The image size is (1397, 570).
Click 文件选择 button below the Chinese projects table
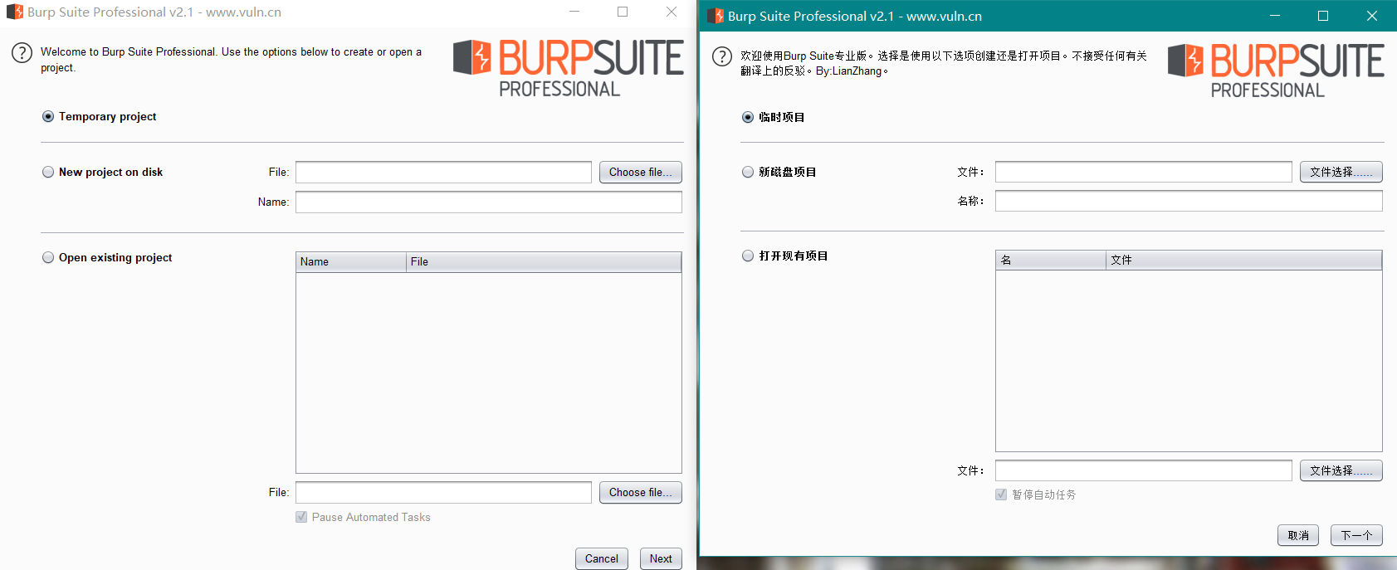[1341, 470]
